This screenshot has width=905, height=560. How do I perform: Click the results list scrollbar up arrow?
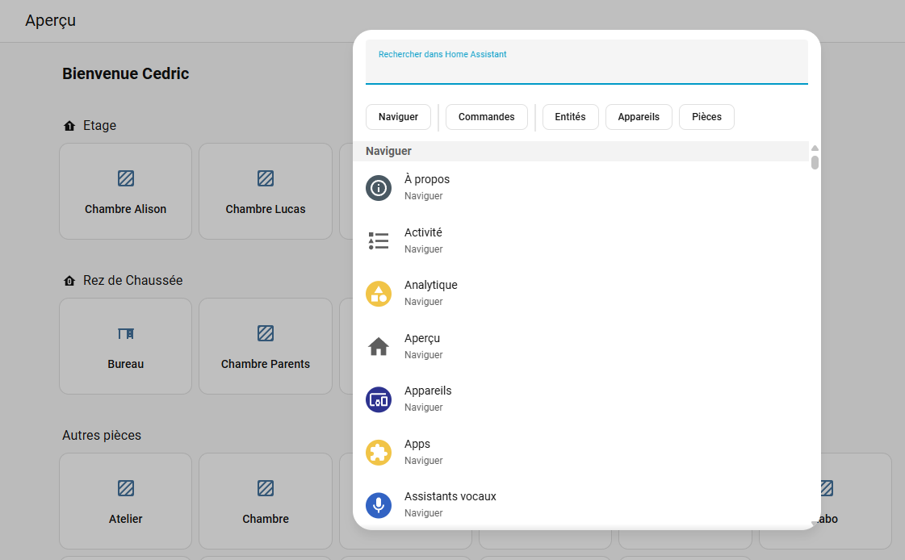click(x=815, y=148)
